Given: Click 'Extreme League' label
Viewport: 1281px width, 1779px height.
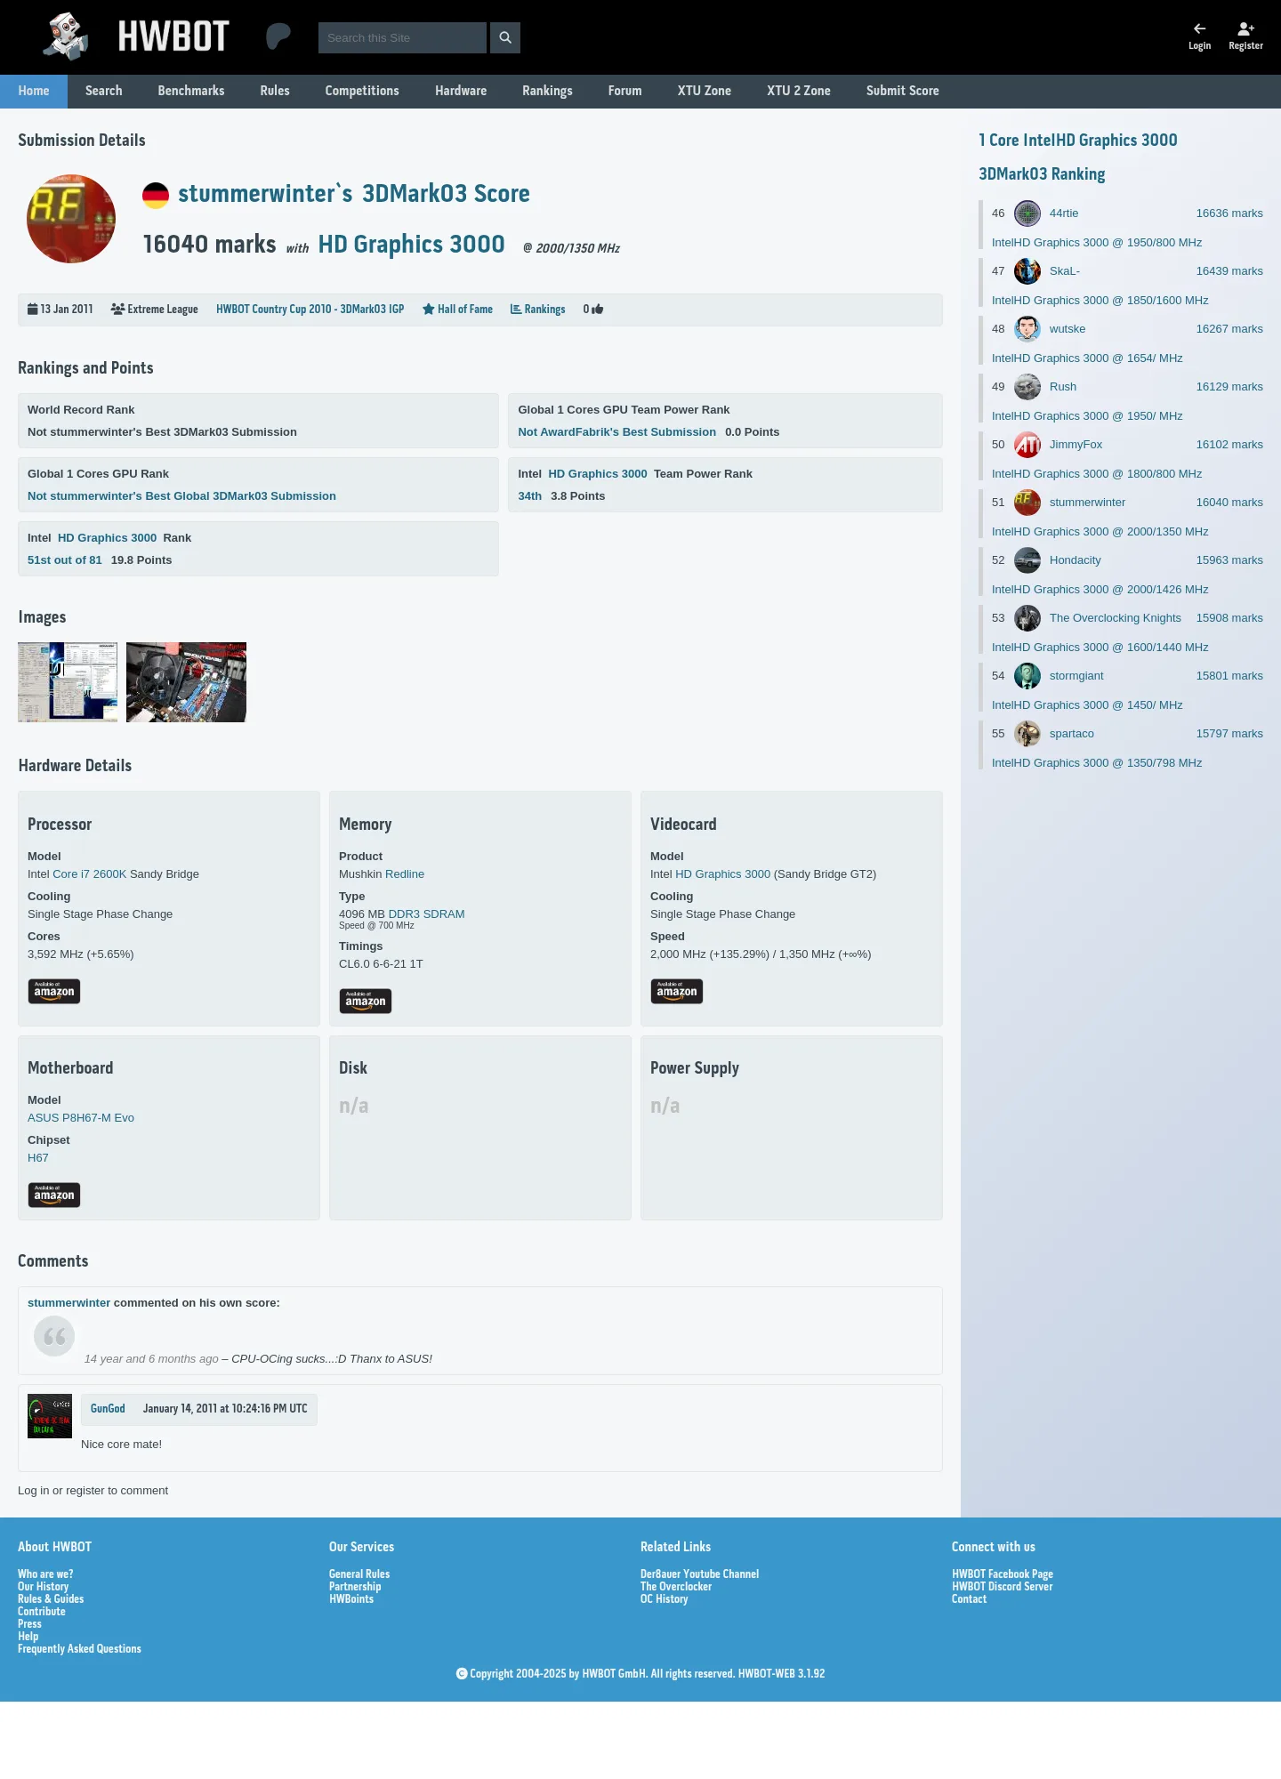Looking at the screenshot, I should [x=154, y=310].
